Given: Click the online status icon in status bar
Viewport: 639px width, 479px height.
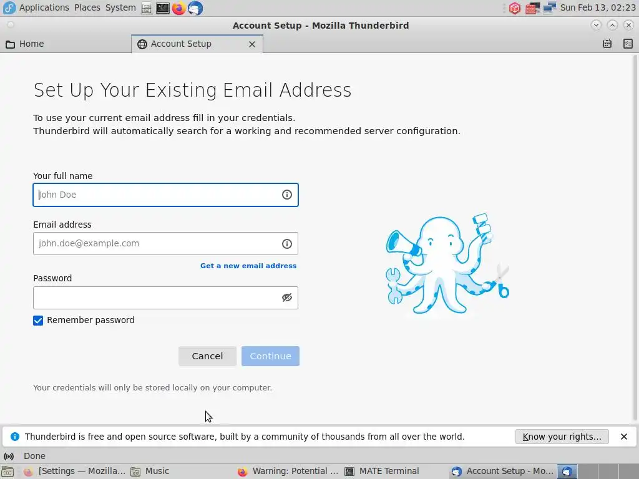Looking at the screenshot, I should tap(9, 456).
